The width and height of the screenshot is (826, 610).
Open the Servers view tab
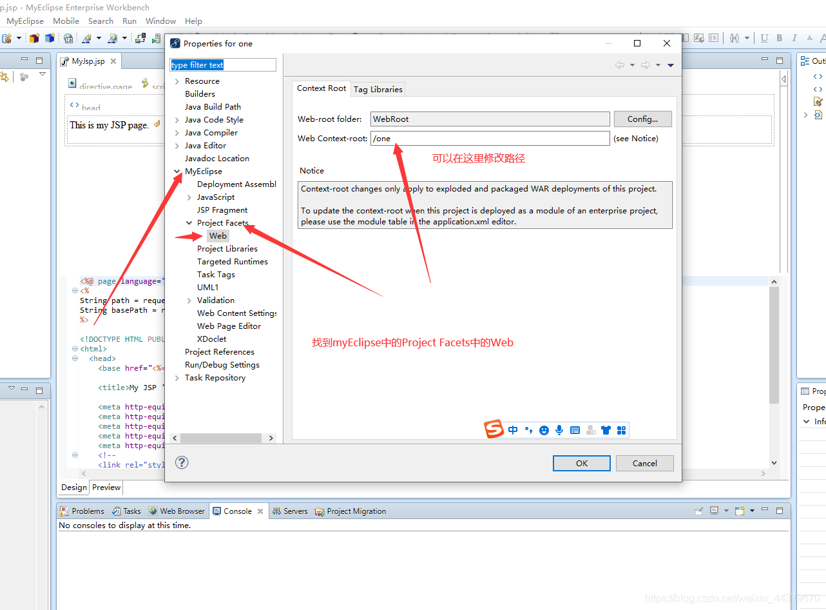coord(290,511)
